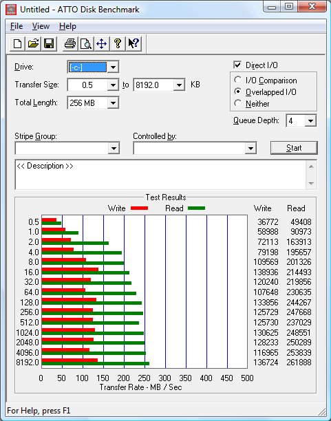Image resolution: width=331 pixels, height=421 pixels.
Task: Save results using the floppy disk icon
Action: tap(49, 43)
